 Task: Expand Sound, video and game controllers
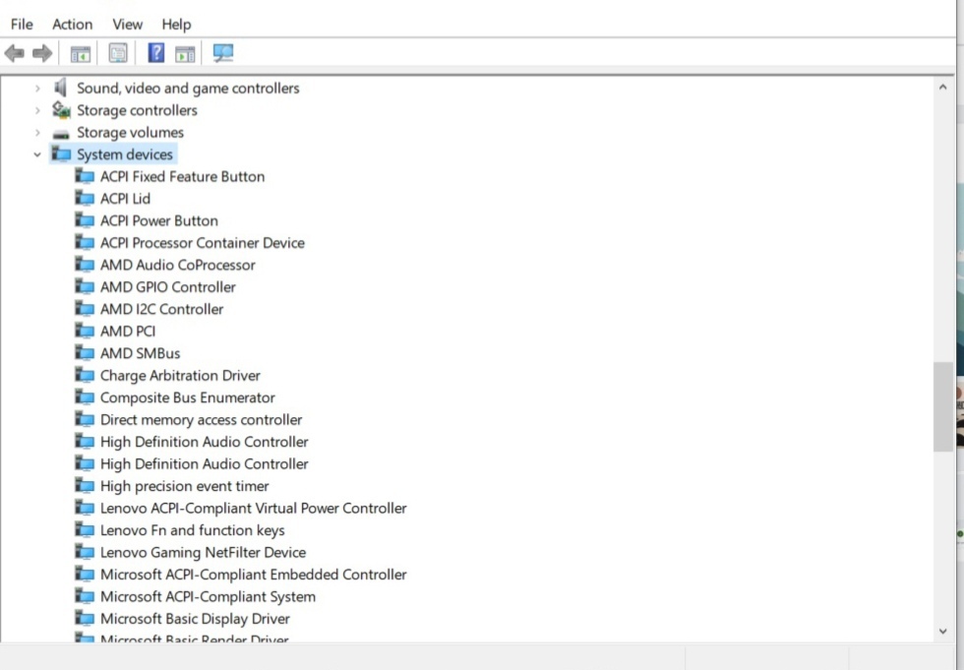(x=37, y=88)
